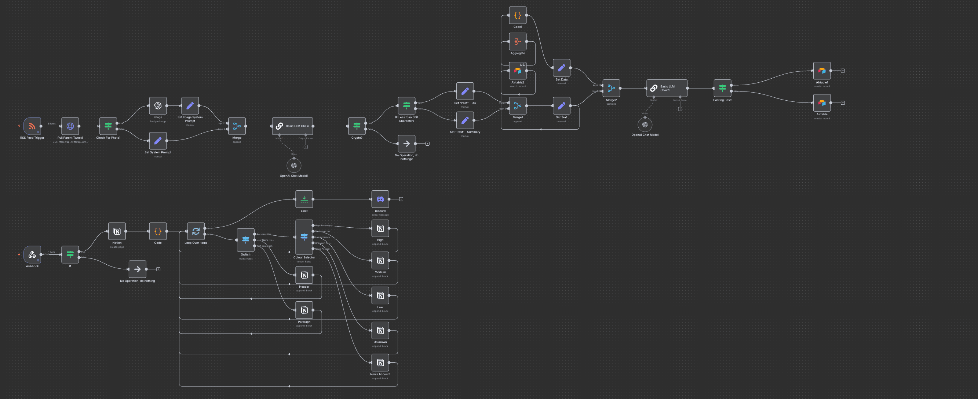The height and width of the screenshot is (399, 978).
Task: Open the Discord send message node
Action: click(x=380, y=198)
